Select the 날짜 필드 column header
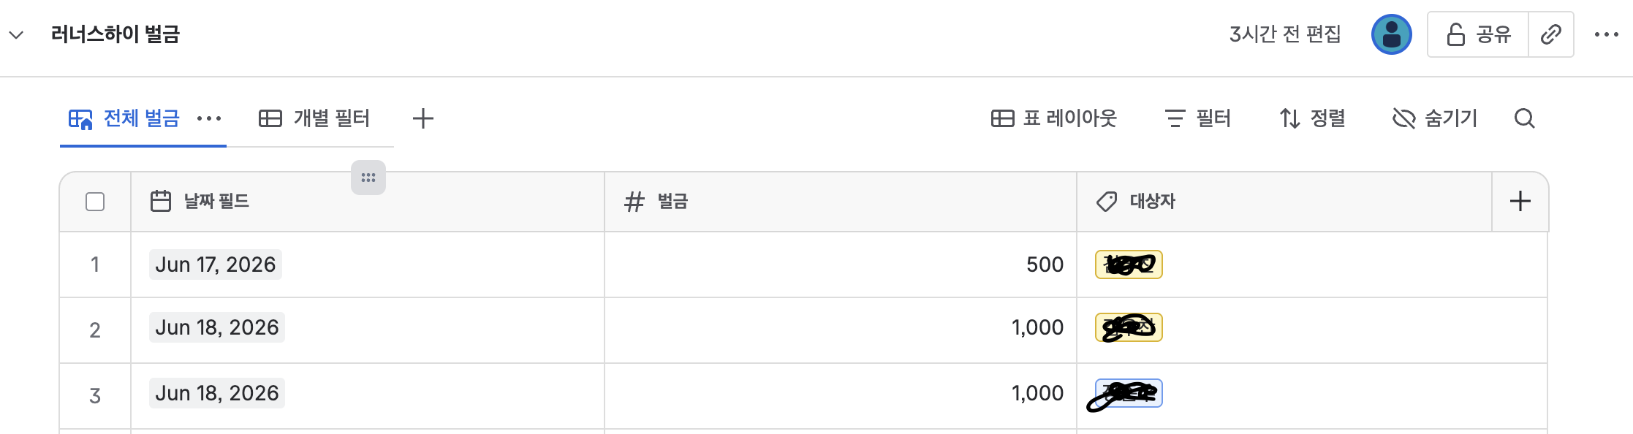This screenshot has height=434, width=1633. (368, 202)
